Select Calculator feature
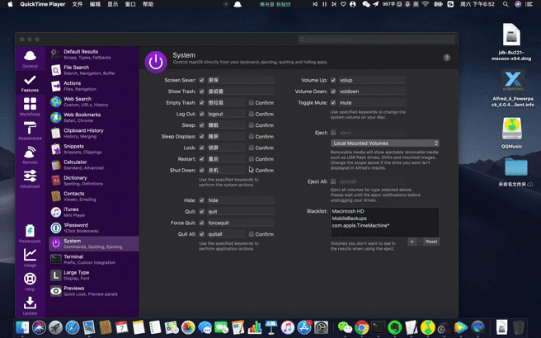 point(94,165)
